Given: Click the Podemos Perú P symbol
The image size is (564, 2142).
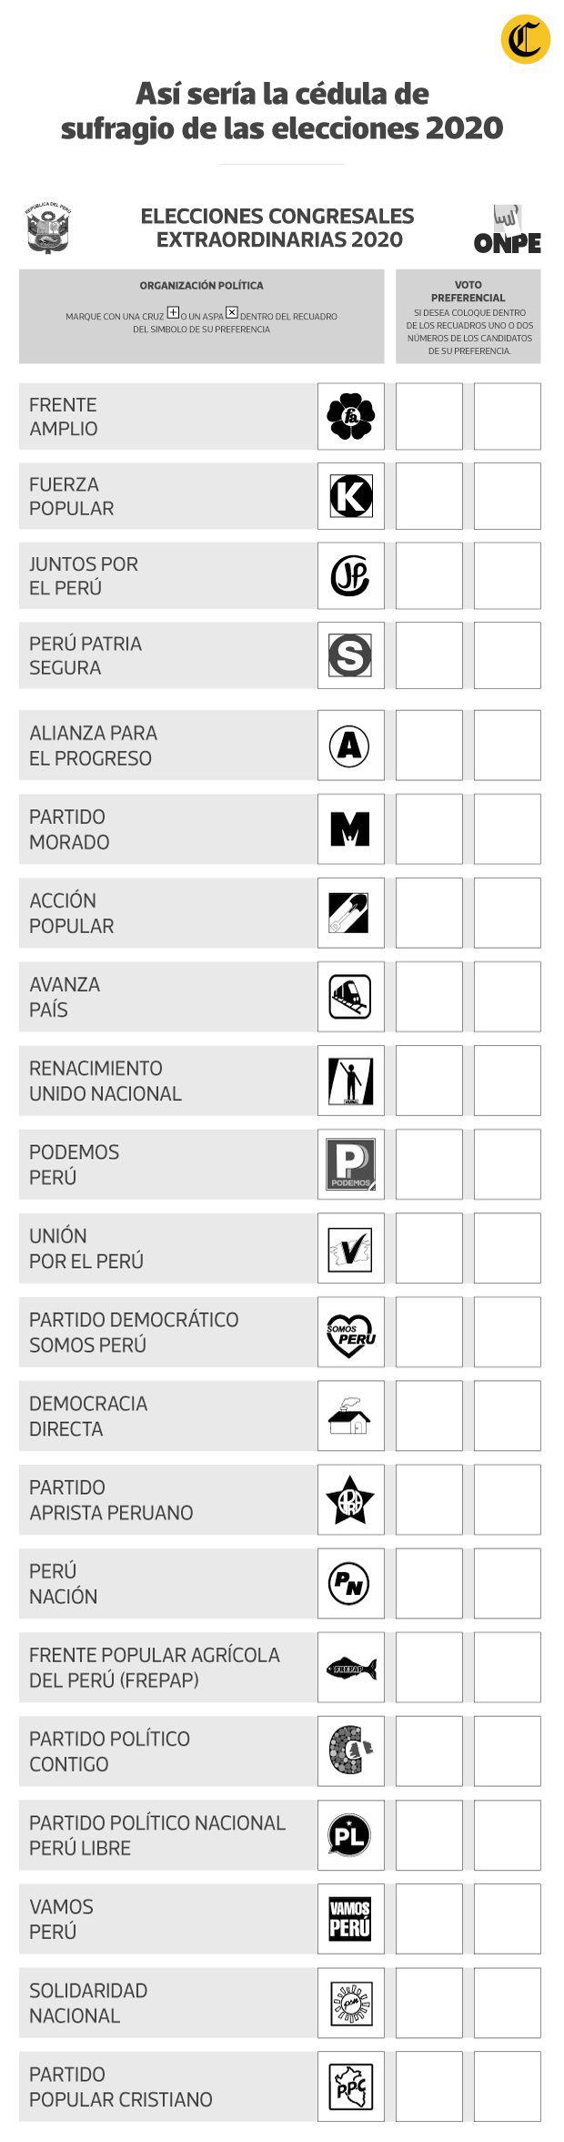Looking at the screenshot, I should click(x=350, y=1163).
